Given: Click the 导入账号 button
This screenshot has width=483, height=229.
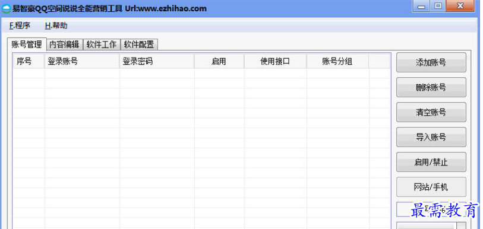Looking at the screenshot, I should (431, 137).
